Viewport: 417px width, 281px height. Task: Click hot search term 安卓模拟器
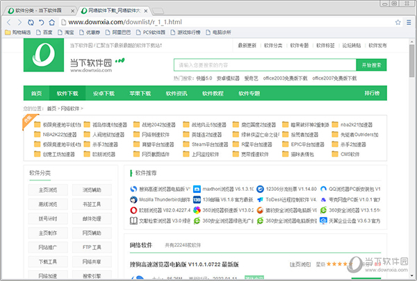(228, 78)
